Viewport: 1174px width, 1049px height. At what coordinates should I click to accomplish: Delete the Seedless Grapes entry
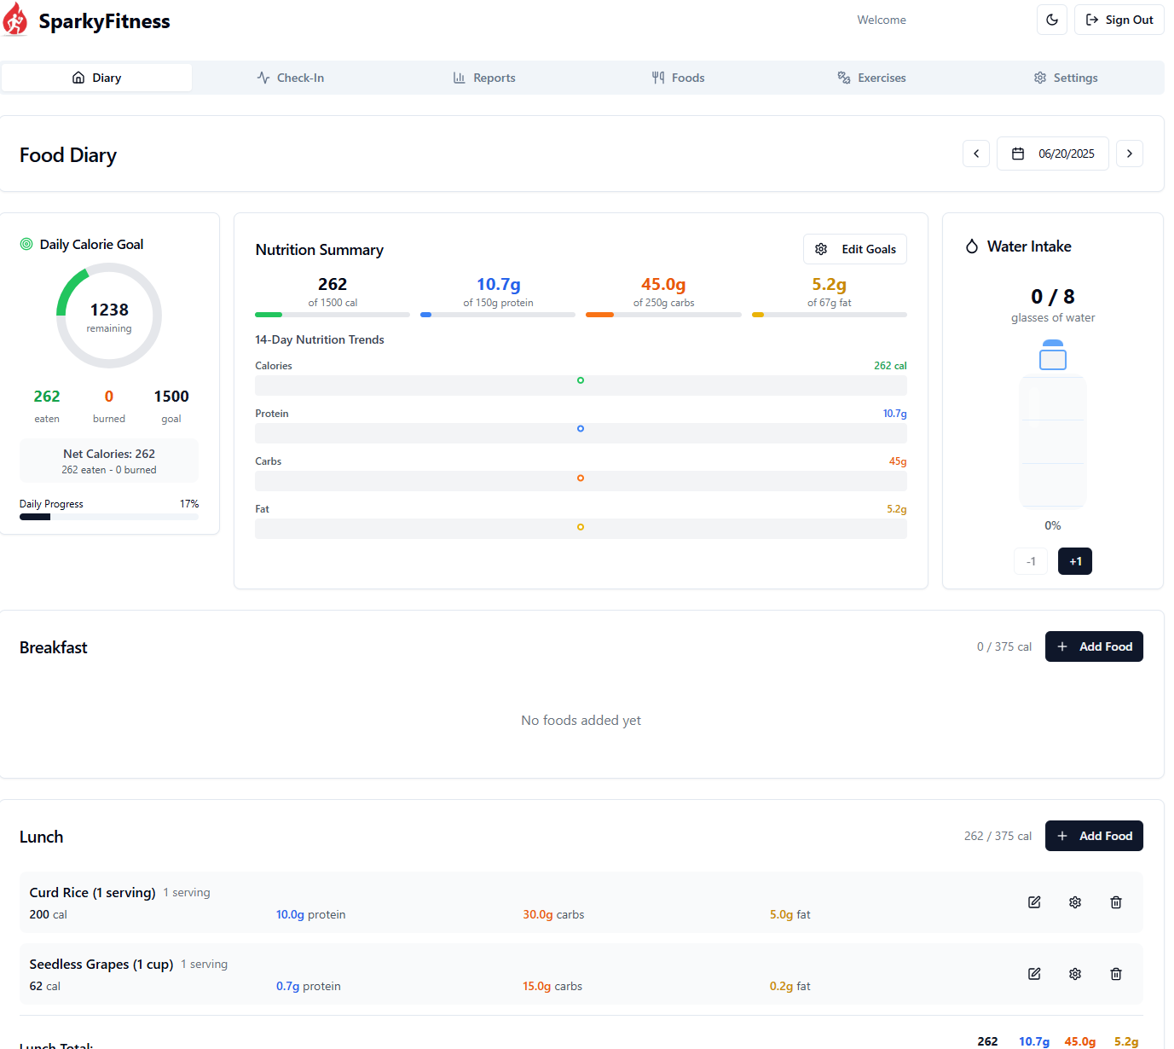(x=1116, y=974)
